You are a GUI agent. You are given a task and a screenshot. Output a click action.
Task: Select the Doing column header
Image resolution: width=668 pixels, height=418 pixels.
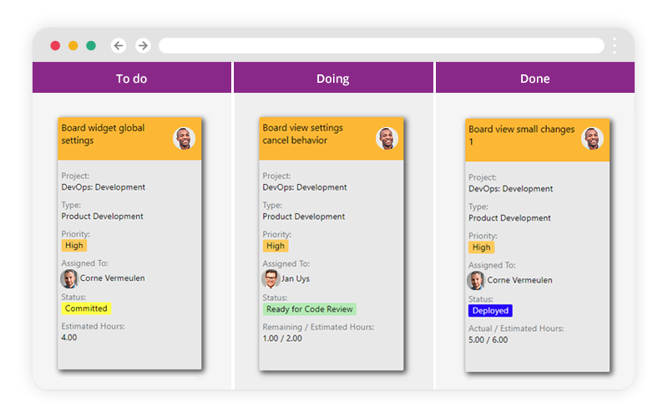click(333, 78)
